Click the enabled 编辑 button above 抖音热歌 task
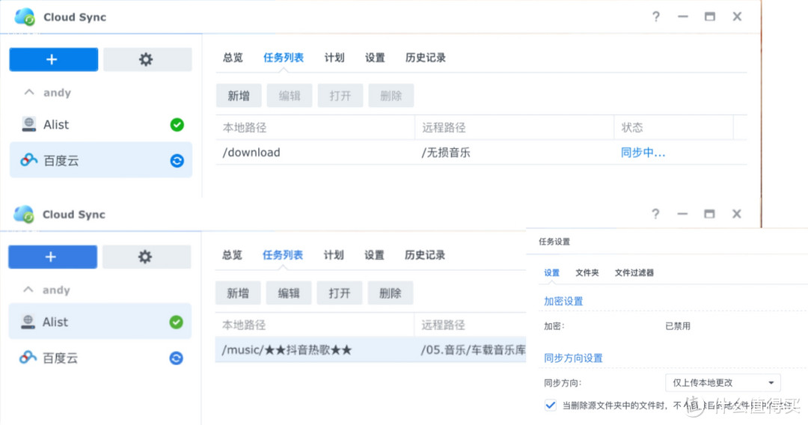 [289, 293]
